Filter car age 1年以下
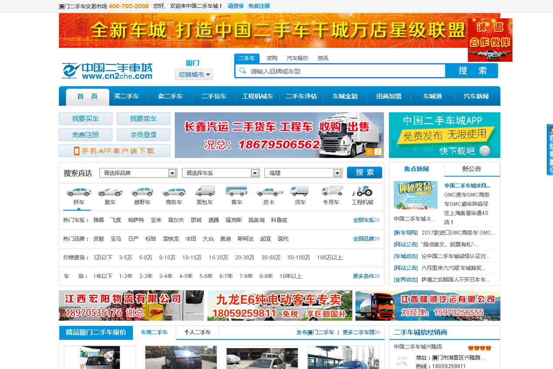The height and width of the screenshot is (369, 553). pos(103,276)
